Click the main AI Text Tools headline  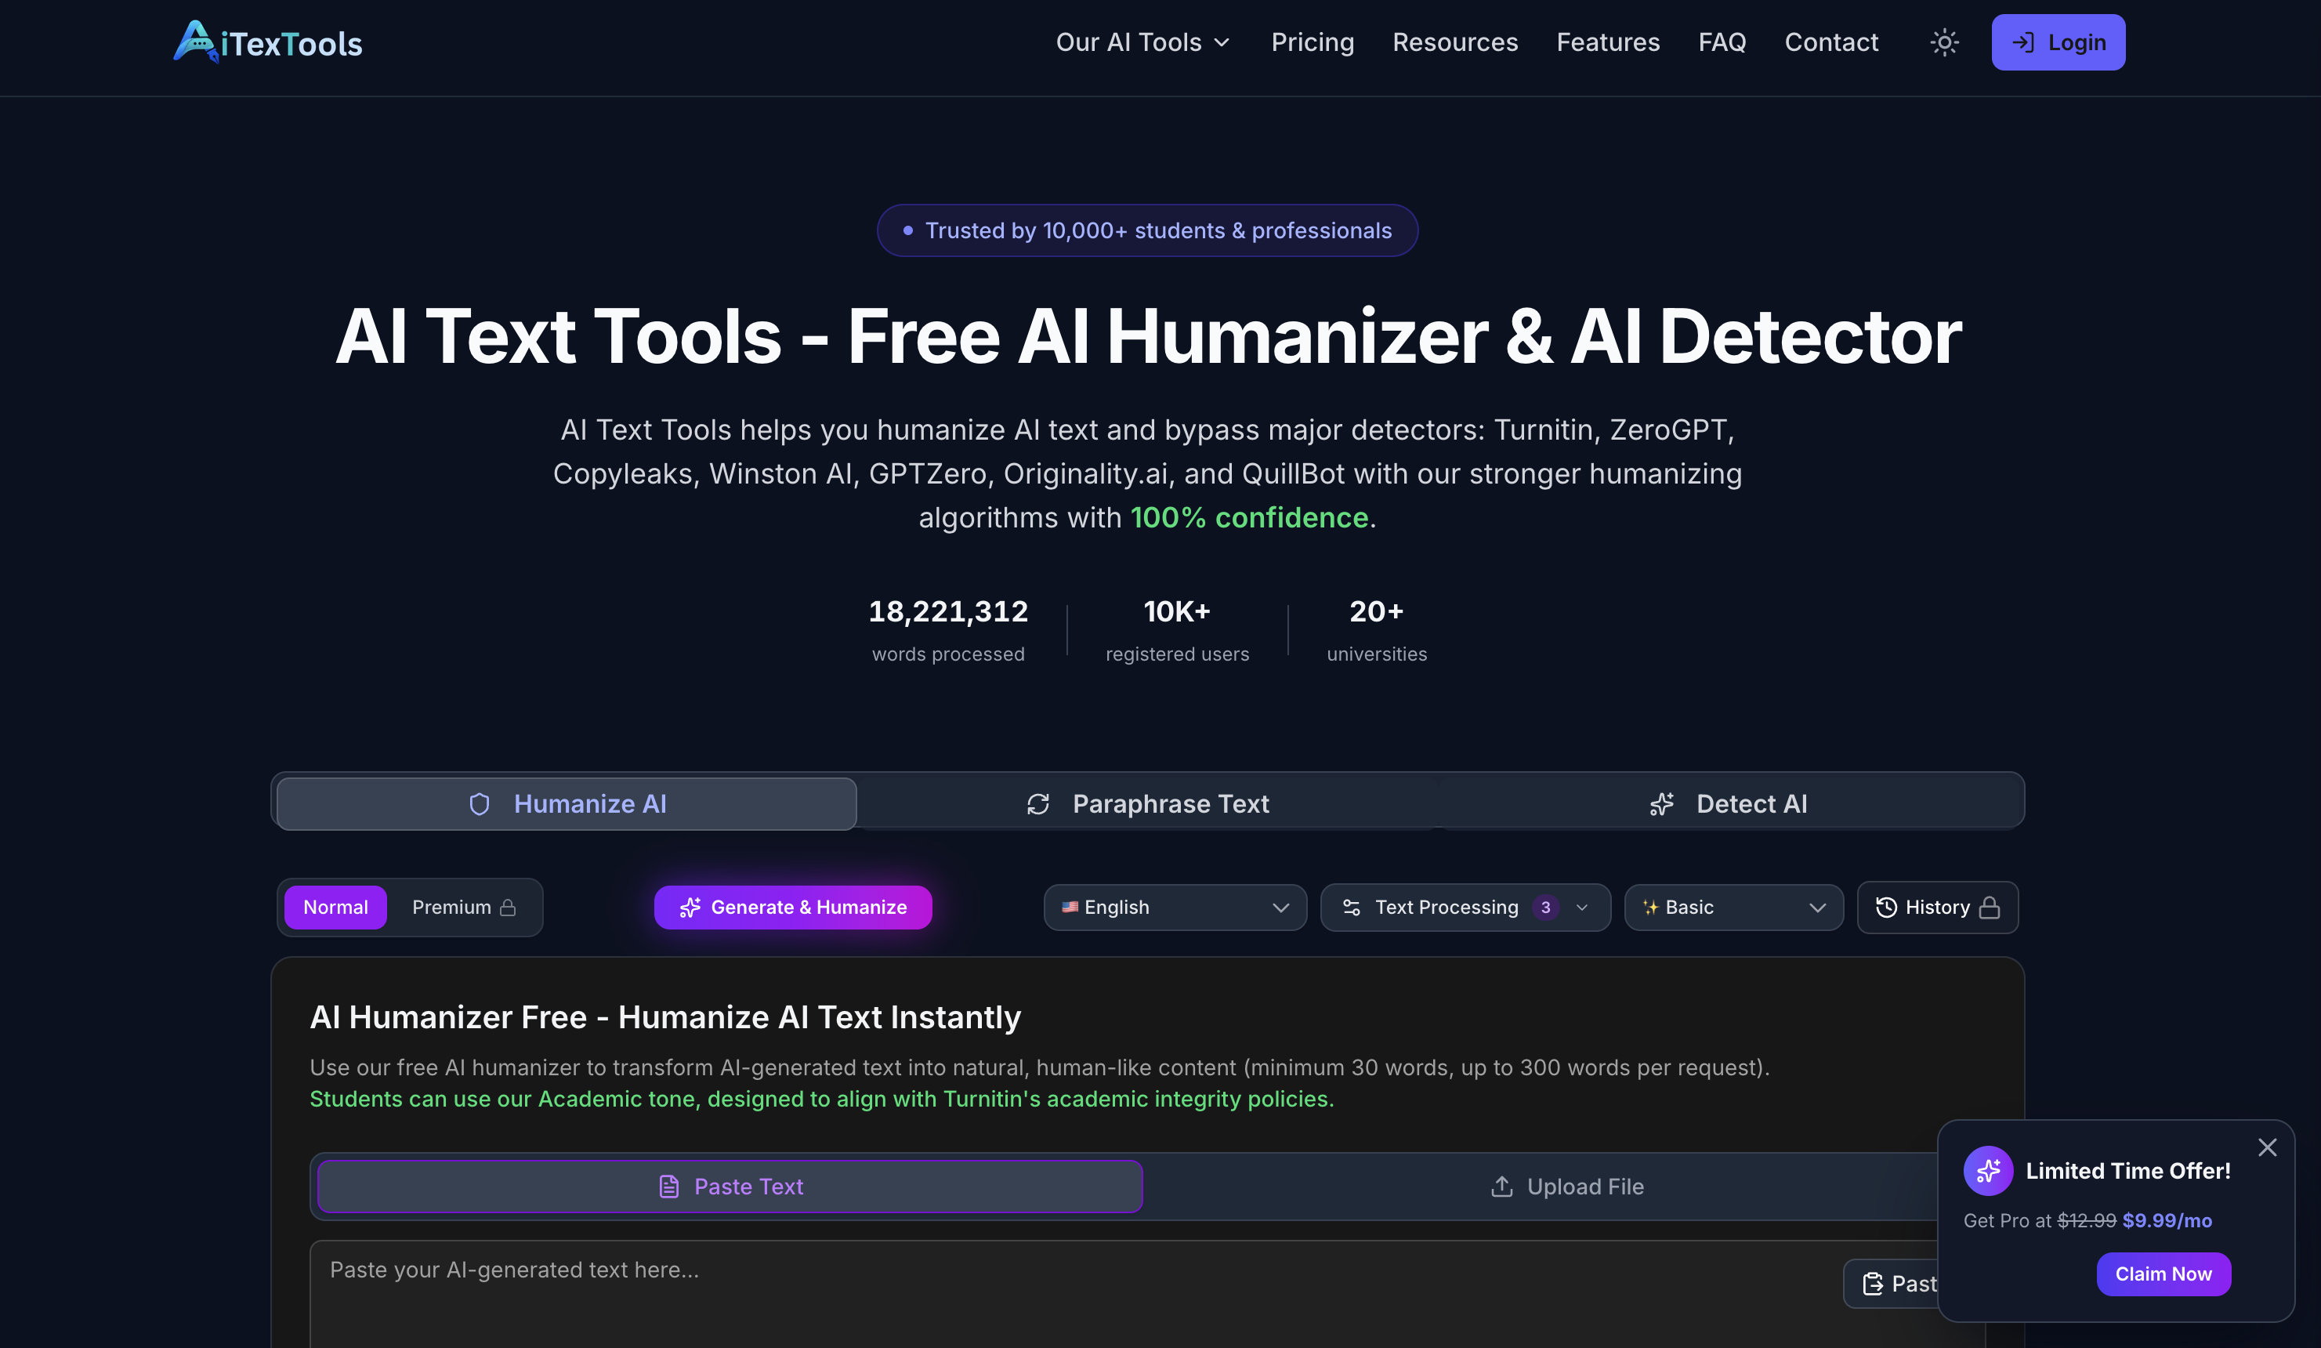pos(1149,337)
